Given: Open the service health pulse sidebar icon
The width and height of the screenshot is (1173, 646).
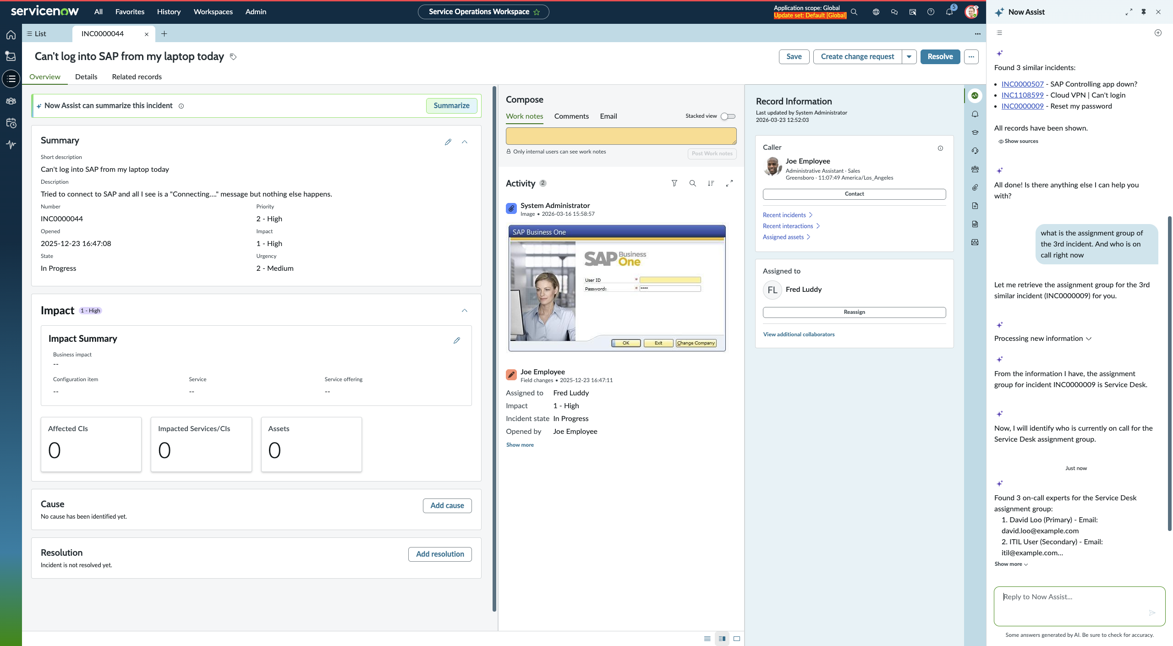Looking at the screenshot, I should (11, 145).
